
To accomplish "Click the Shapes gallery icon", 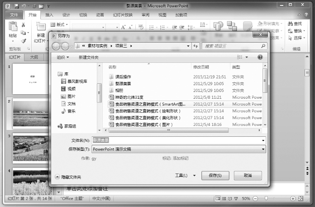I will 218,26.
